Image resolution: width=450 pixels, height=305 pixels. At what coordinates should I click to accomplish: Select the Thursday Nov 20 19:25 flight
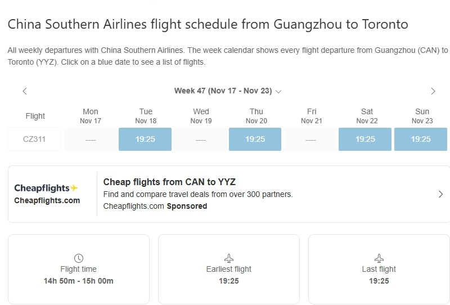(255, 140)
